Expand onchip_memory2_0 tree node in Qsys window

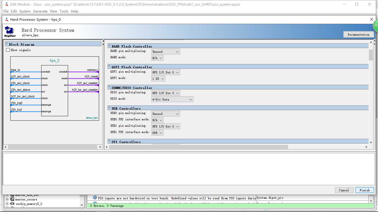pyautogui.click(x=7, y=204)
